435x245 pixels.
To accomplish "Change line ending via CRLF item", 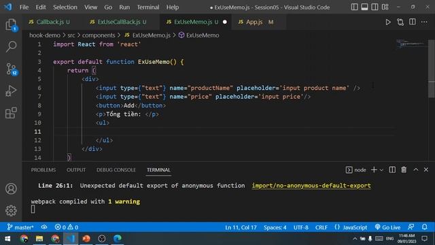I will click(x=321, y=227).
